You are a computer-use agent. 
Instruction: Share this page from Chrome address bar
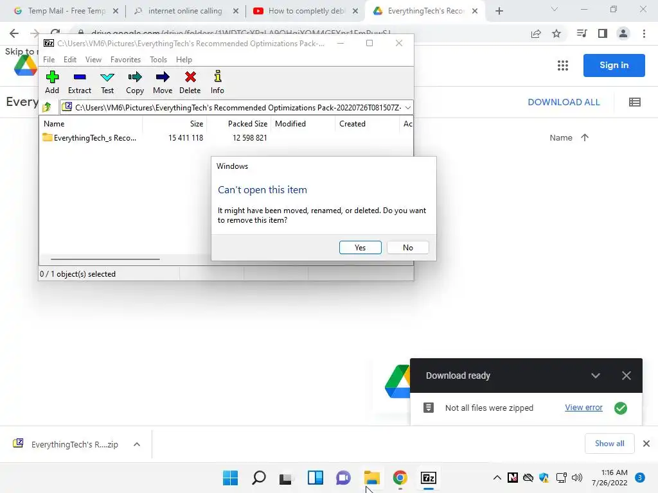[x=536, y=33]
